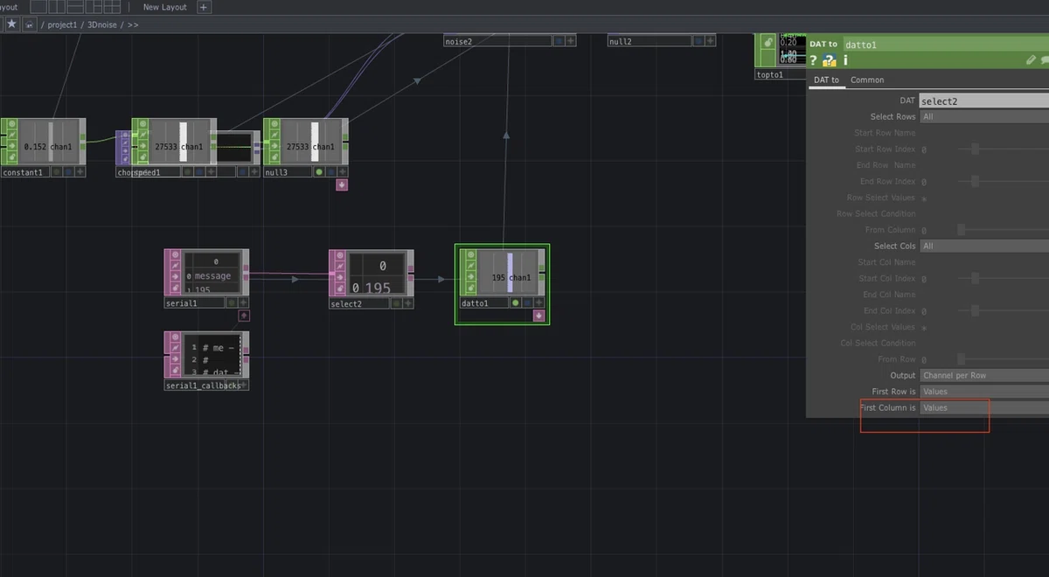Click the plus button on noise2 node
The image size is (1049, 577).
571,40
